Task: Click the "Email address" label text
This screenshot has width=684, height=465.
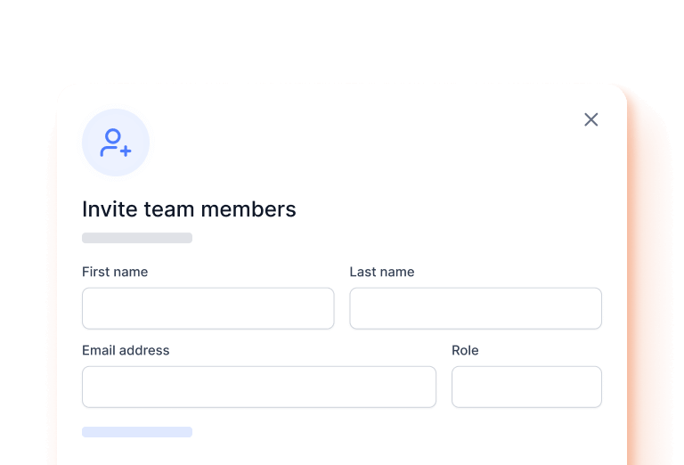Action: tap(126, 350)
